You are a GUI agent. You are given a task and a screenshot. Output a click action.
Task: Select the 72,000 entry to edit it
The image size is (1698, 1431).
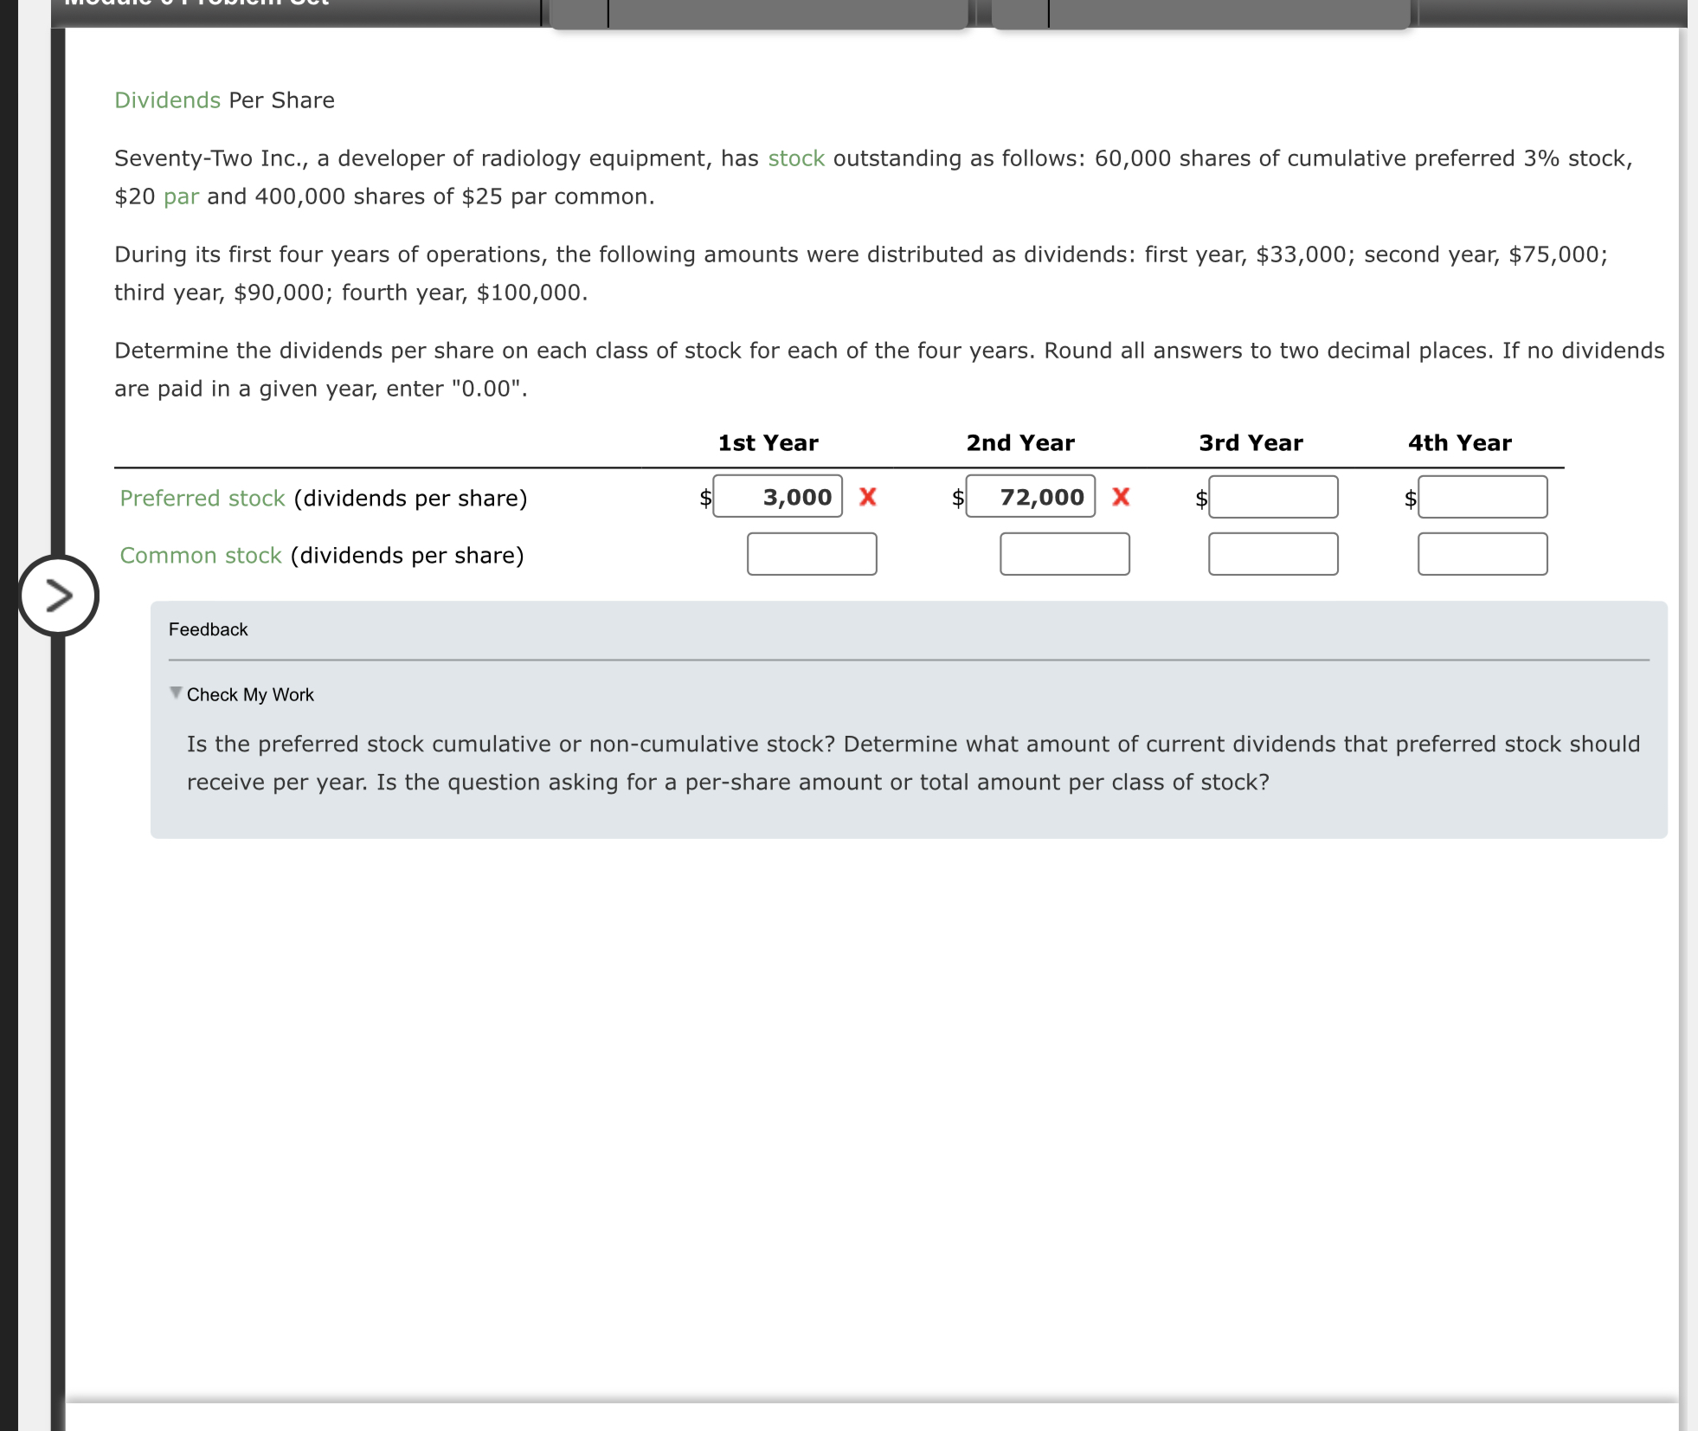point(1029,497)
